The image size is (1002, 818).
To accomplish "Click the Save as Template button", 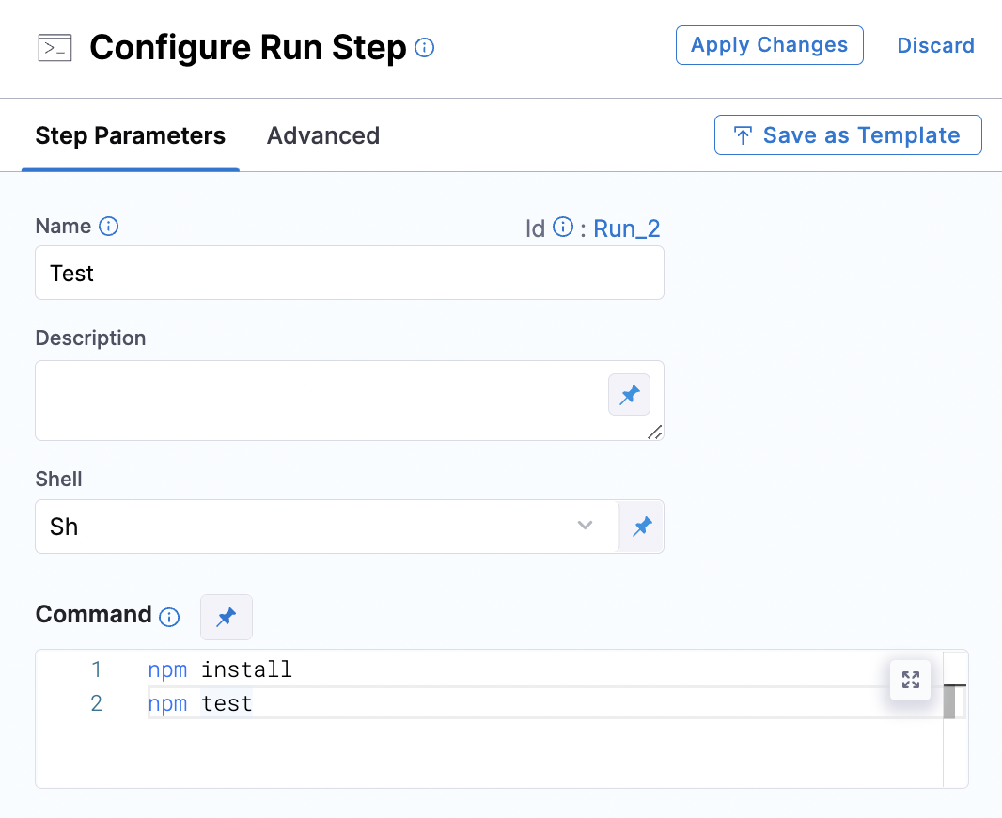I will click(x=848, y=134).
